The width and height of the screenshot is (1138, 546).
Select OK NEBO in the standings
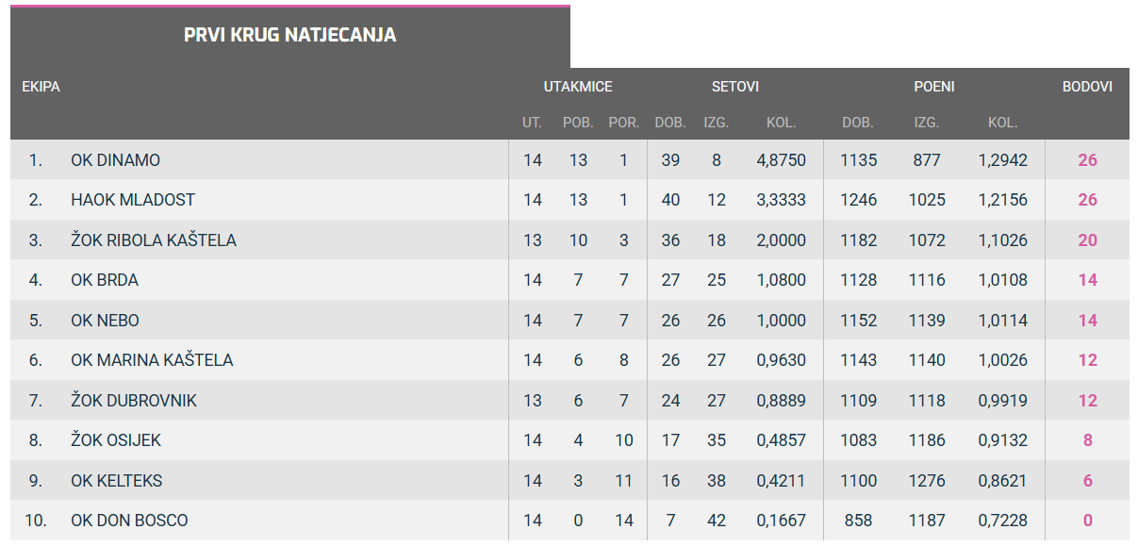[x=105, y=321]
